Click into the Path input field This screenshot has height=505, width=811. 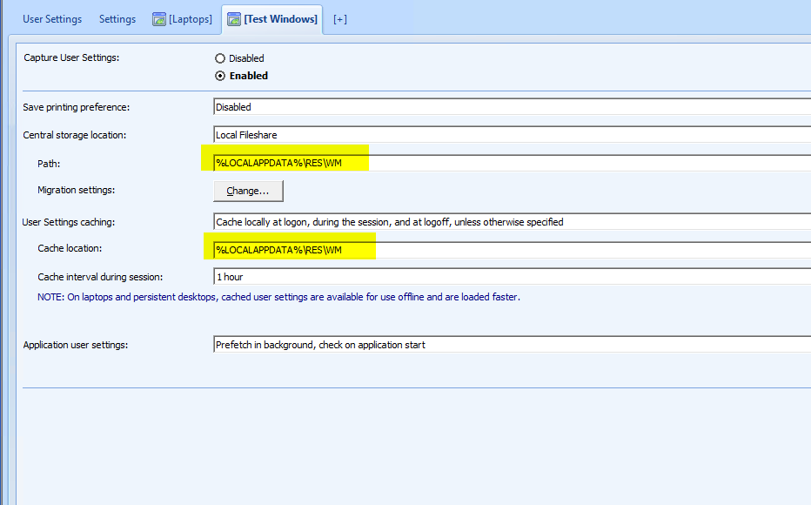(287, 158)
